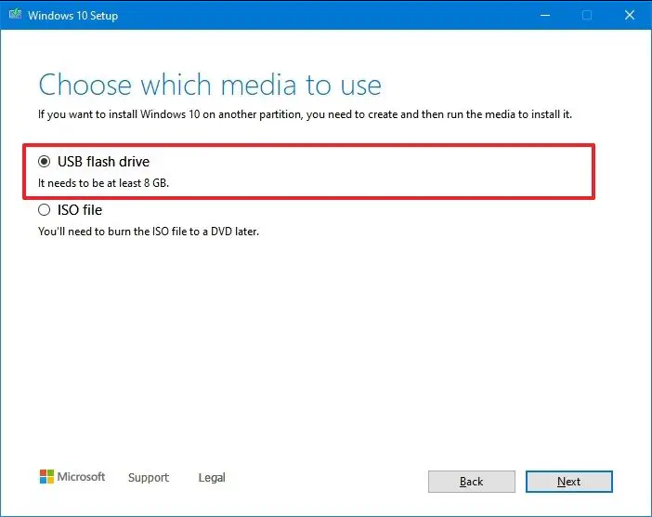This screenshot has width=652, height=517.
Task: Click the "Choose which media to use" heading
Action: (210, 86)
